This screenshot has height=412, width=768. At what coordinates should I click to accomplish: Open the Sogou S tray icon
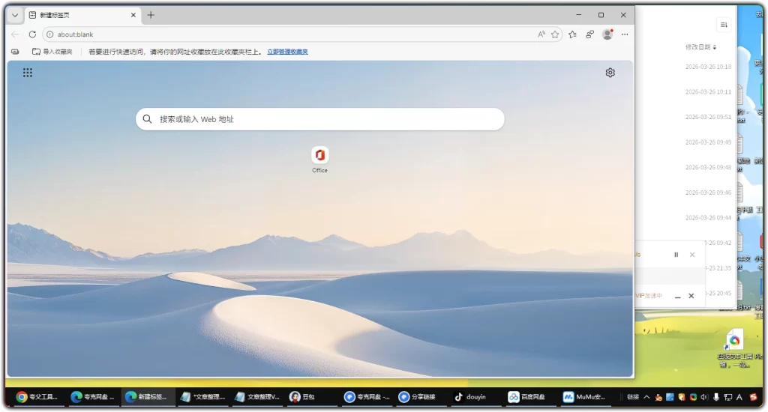point(753,397)
